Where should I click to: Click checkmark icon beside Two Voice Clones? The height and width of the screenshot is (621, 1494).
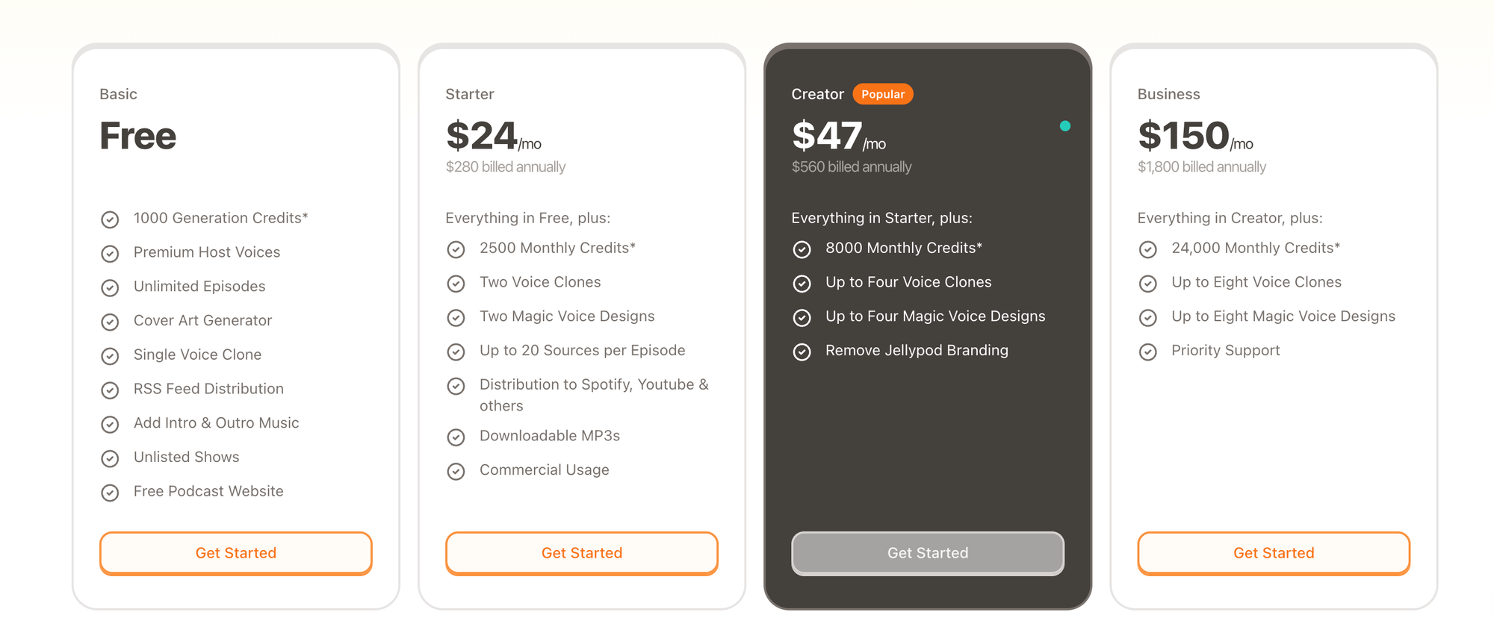coord(456,284)
